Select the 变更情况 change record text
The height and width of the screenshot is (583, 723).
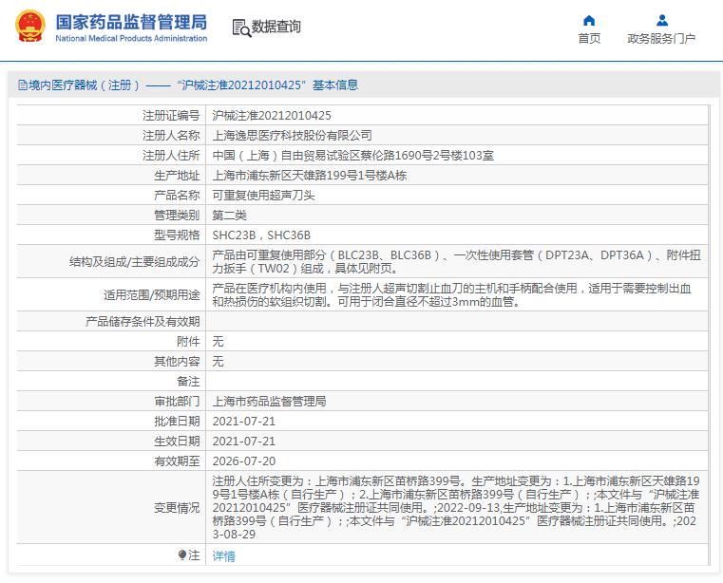(x=456, y=507)
